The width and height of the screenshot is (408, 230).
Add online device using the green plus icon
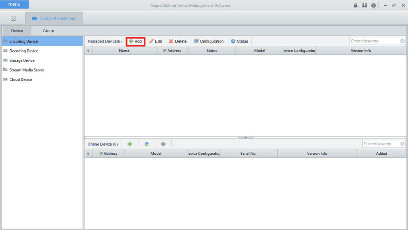(x=130, y=144)
